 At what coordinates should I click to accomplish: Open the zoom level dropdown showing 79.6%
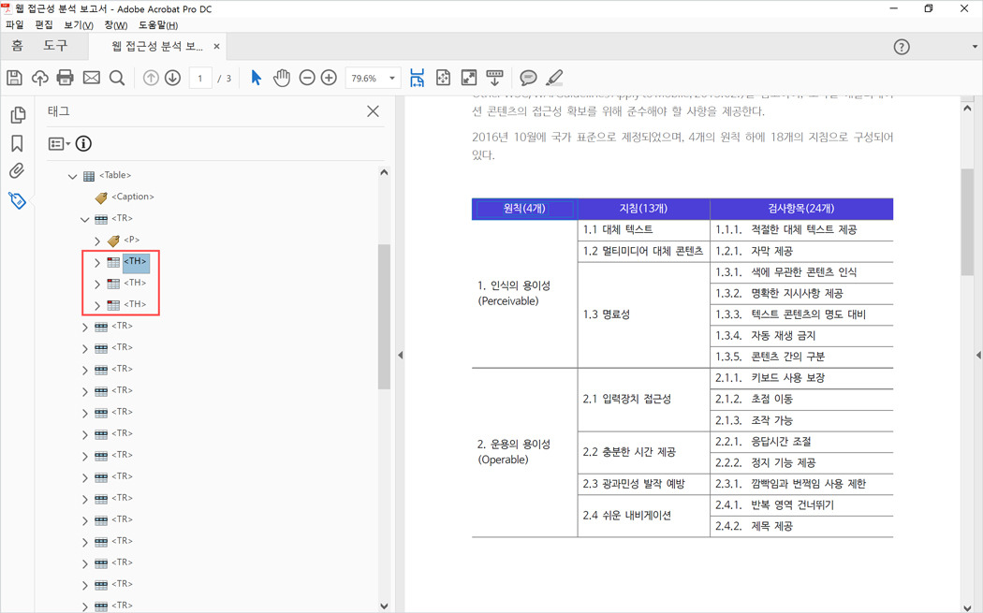point(393,78)
